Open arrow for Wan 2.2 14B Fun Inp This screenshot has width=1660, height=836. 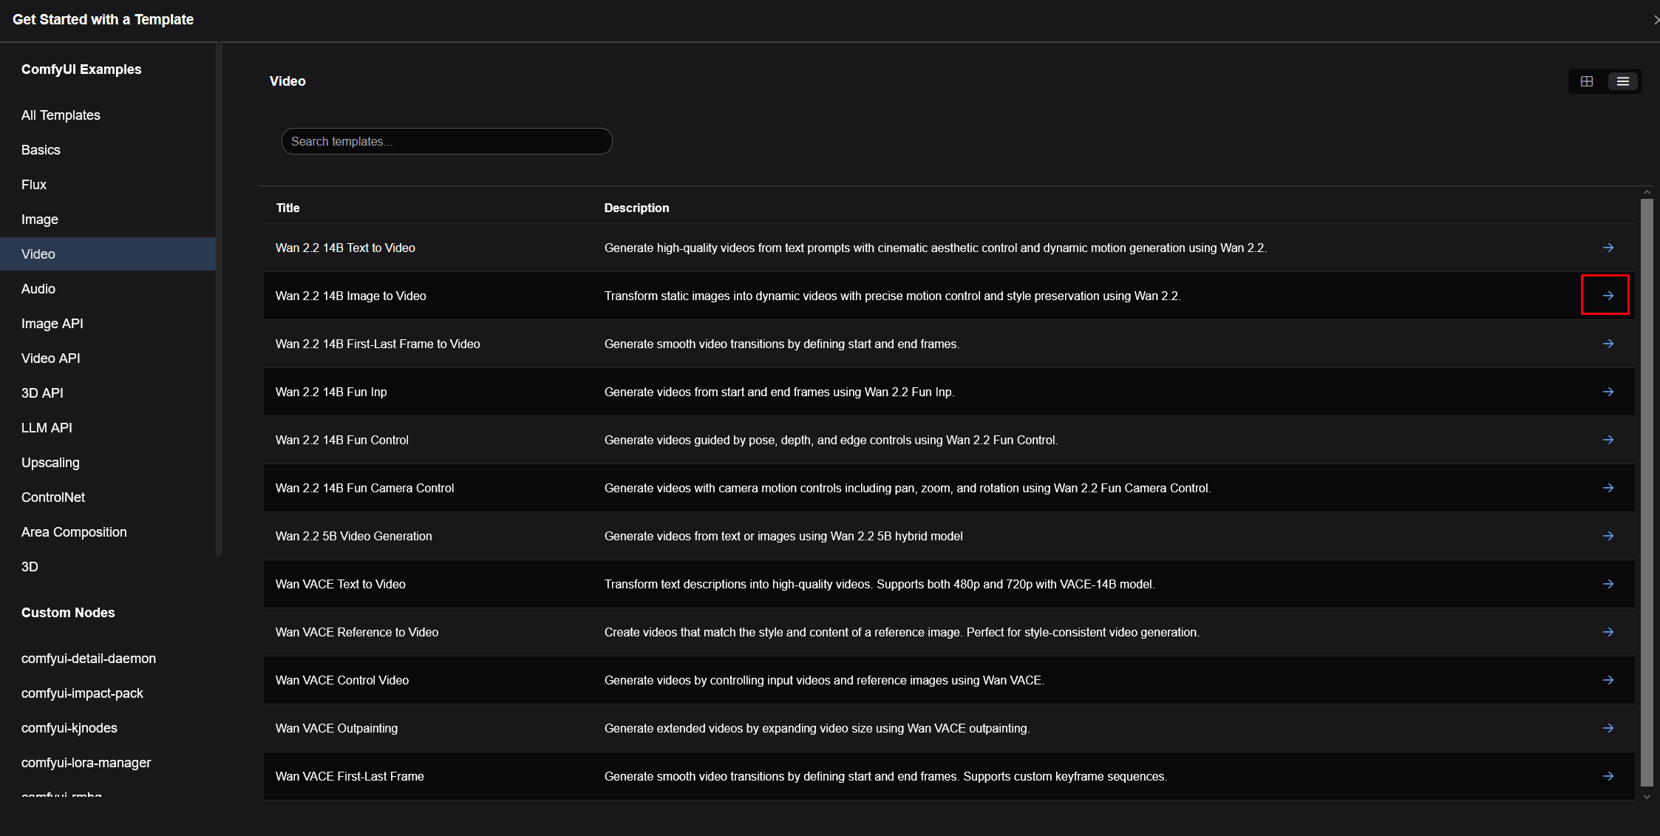[1608, 392]
